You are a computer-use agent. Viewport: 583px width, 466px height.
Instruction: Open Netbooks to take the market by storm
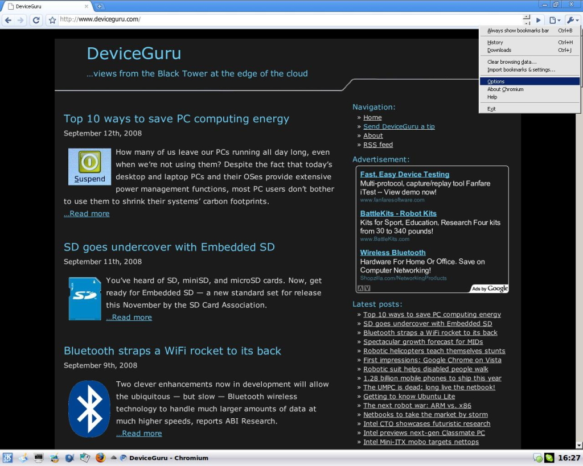(425, 415)
